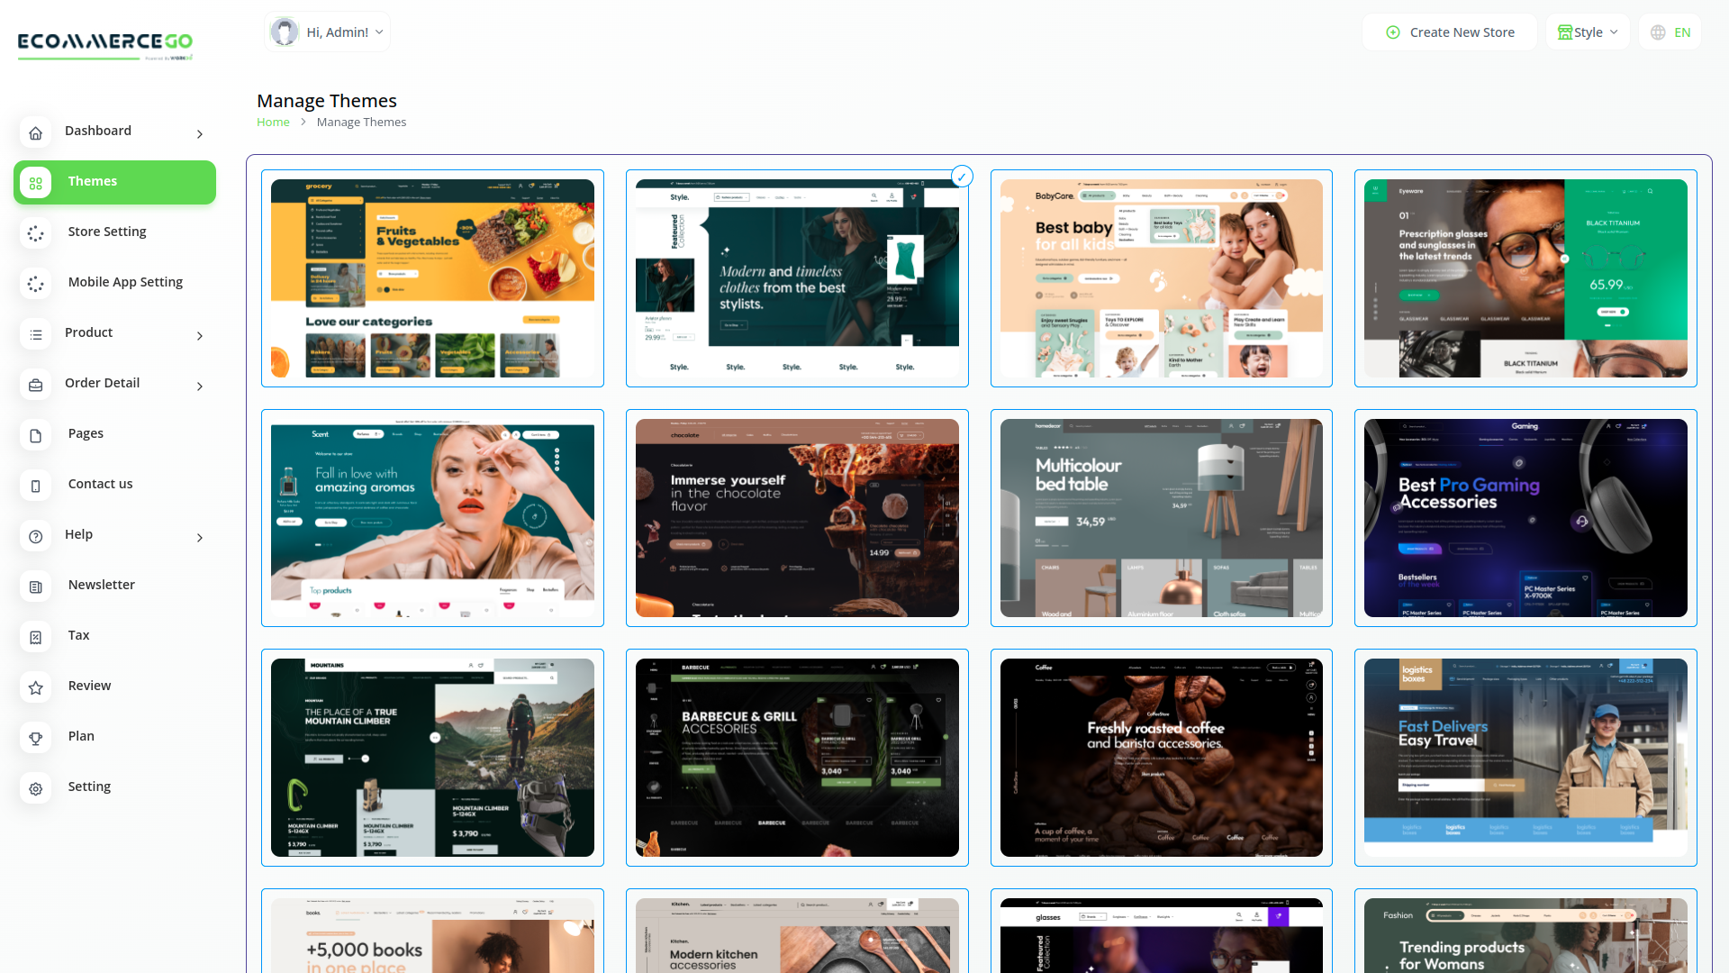Follow the Home breadcrumb link
The height and width of the screenshot is (973, 1729).
(x=273, y=123)
